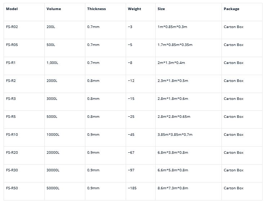Click the Package column header
Viewport: 264px width, 208px height.
click(x=231, y=9)
